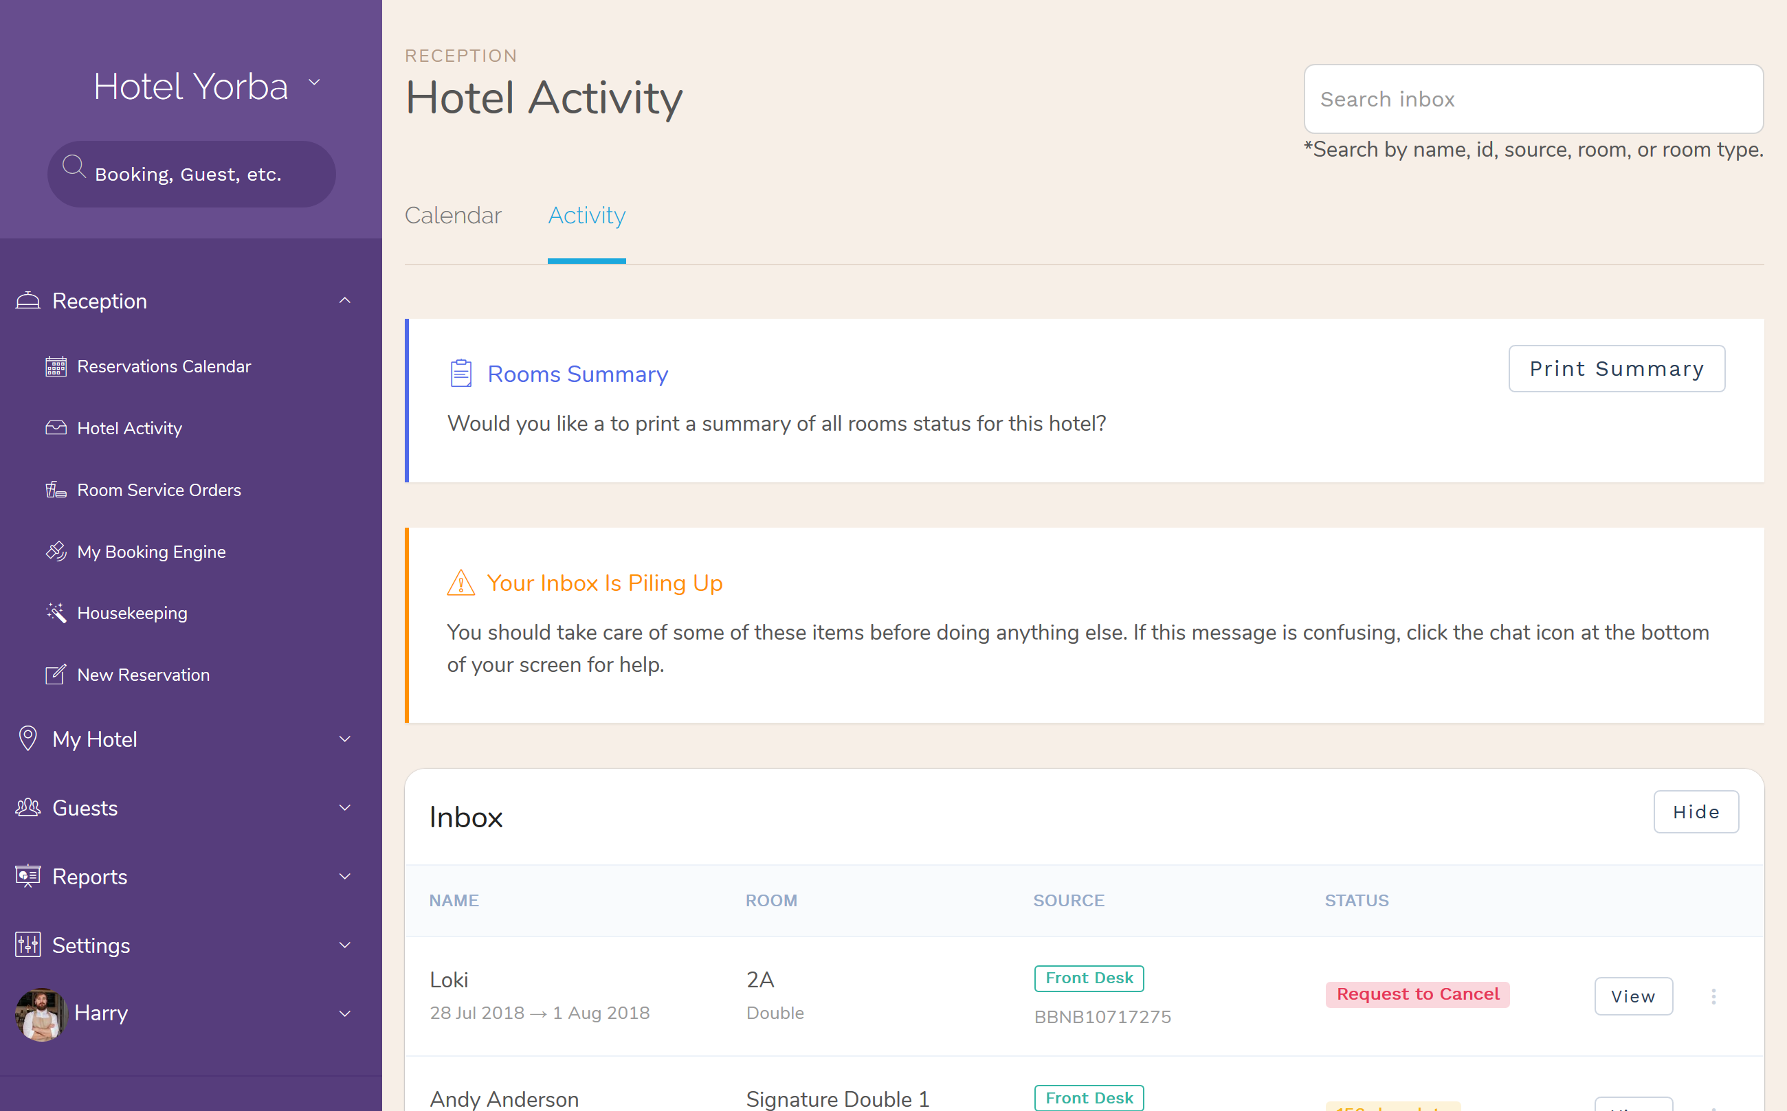
Task: Click the My Booking Engine icon
Action: 55,550
